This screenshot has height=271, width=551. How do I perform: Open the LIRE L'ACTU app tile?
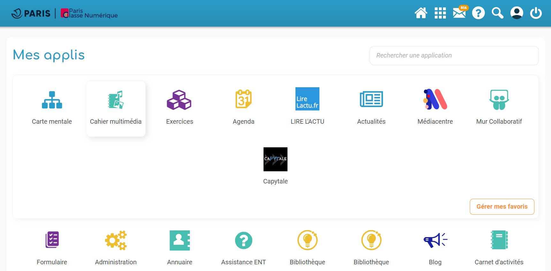coord(307,99)
